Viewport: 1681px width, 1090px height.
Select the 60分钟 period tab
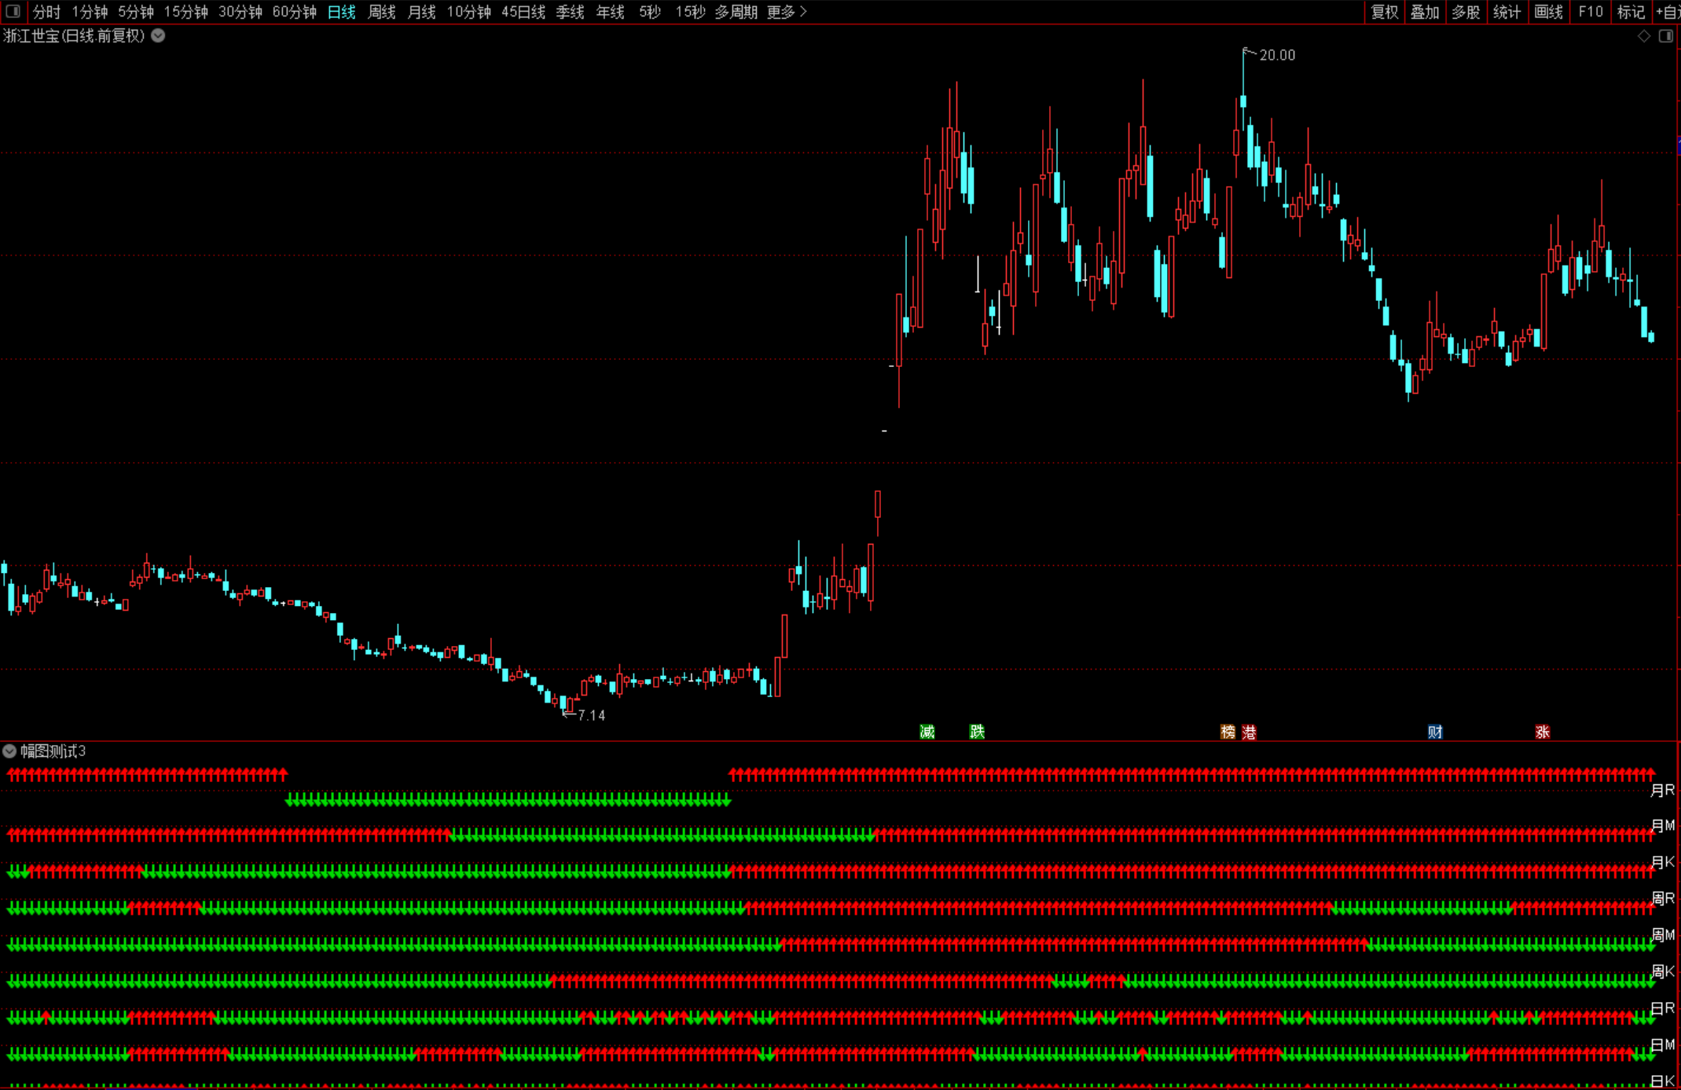294,12
